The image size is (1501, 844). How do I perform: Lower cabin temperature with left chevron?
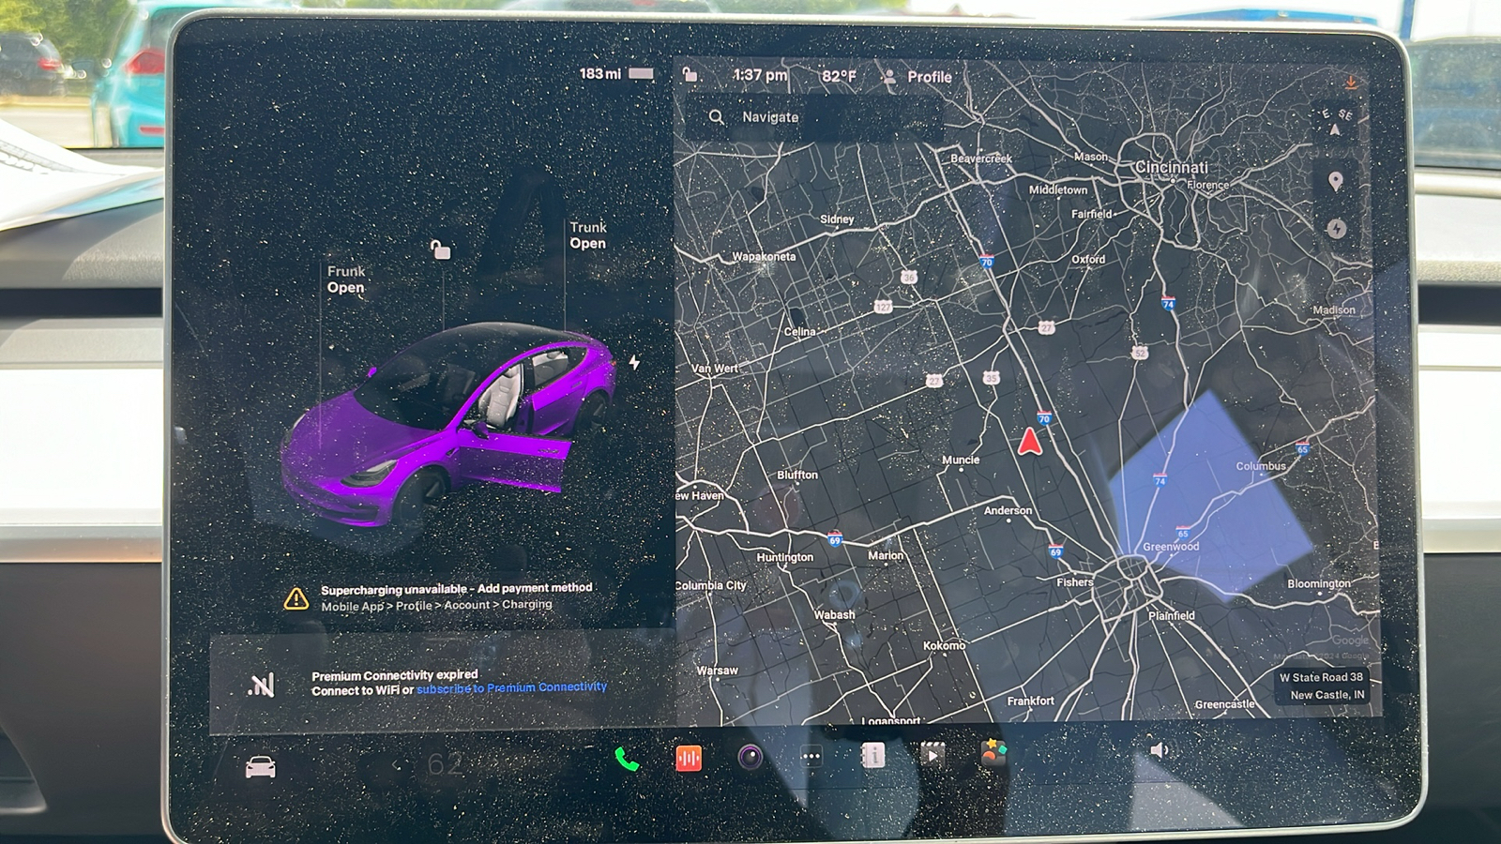coord(397,765)
